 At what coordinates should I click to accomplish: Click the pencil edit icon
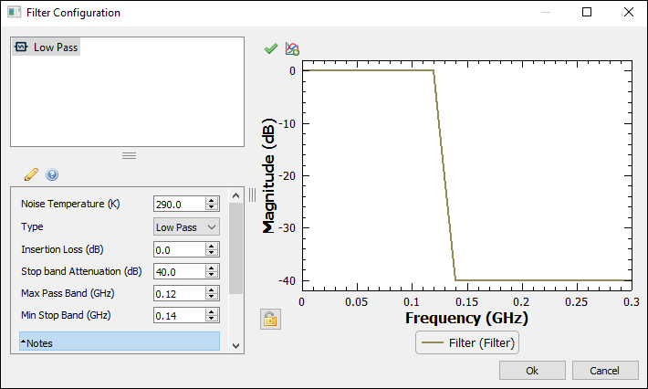pyautogui.click(x=31, y=174)
